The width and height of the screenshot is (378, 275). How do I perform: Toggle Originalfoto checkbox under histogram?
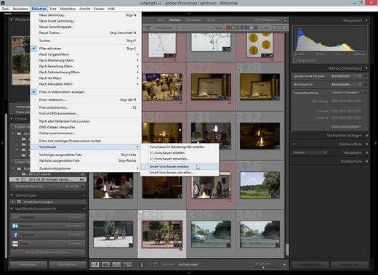click(x=295, y=60)
